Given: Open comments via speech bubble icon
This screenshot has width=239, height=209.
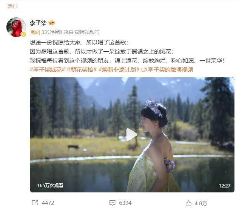Looking at the screenshot, I should pos(113,203).
